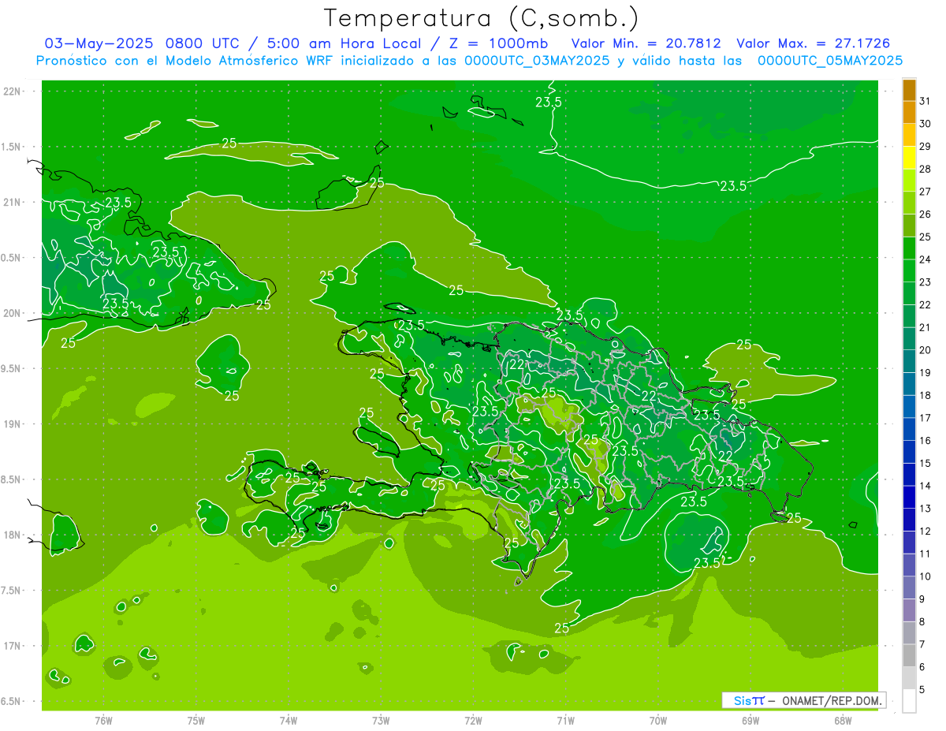
Task: Click the '21N' latitude axis label
Action: coord(13,202)
